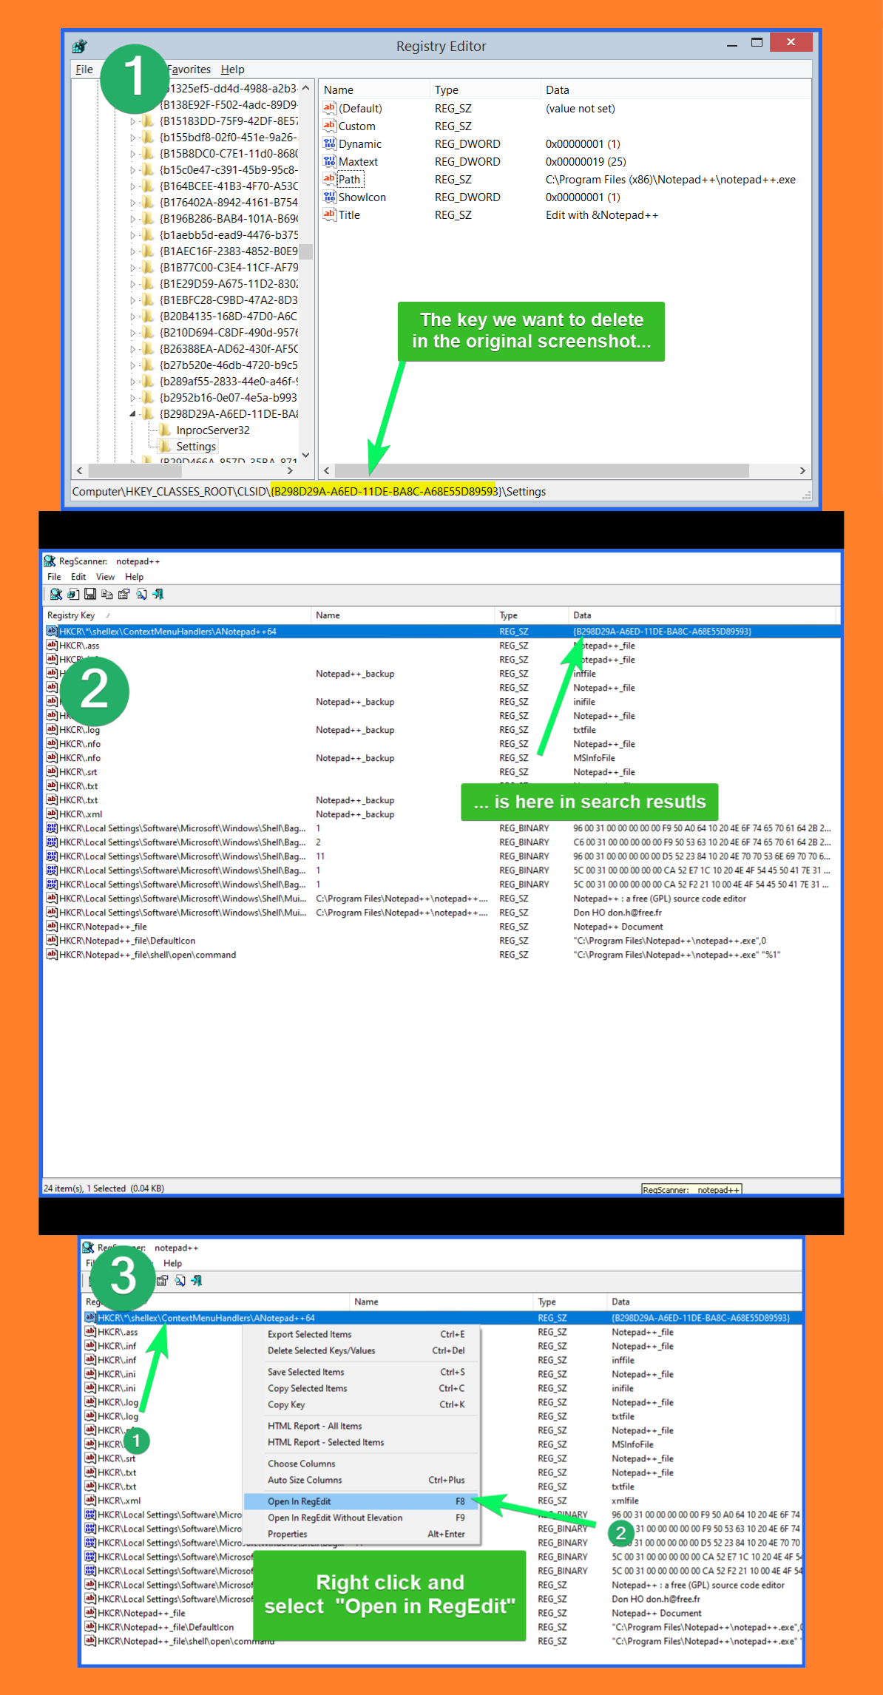Select HKCR\Notepad++_file\DefaultIcon row in step 2

pos(441,941)
